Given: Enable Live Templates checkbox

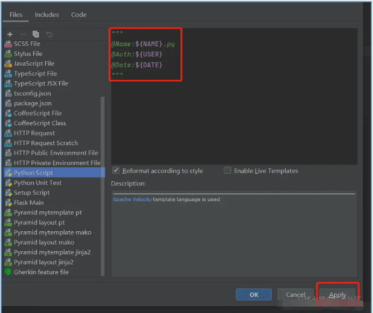Looking at the screenshot, I should [228, 170].
